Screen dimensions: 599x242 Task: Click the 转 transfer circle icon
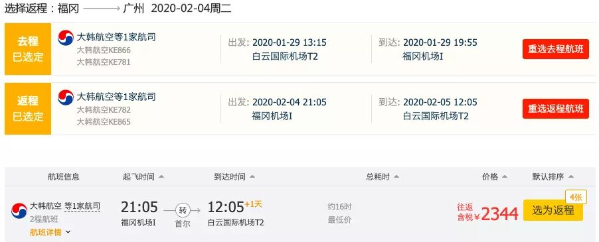(182, 210)
